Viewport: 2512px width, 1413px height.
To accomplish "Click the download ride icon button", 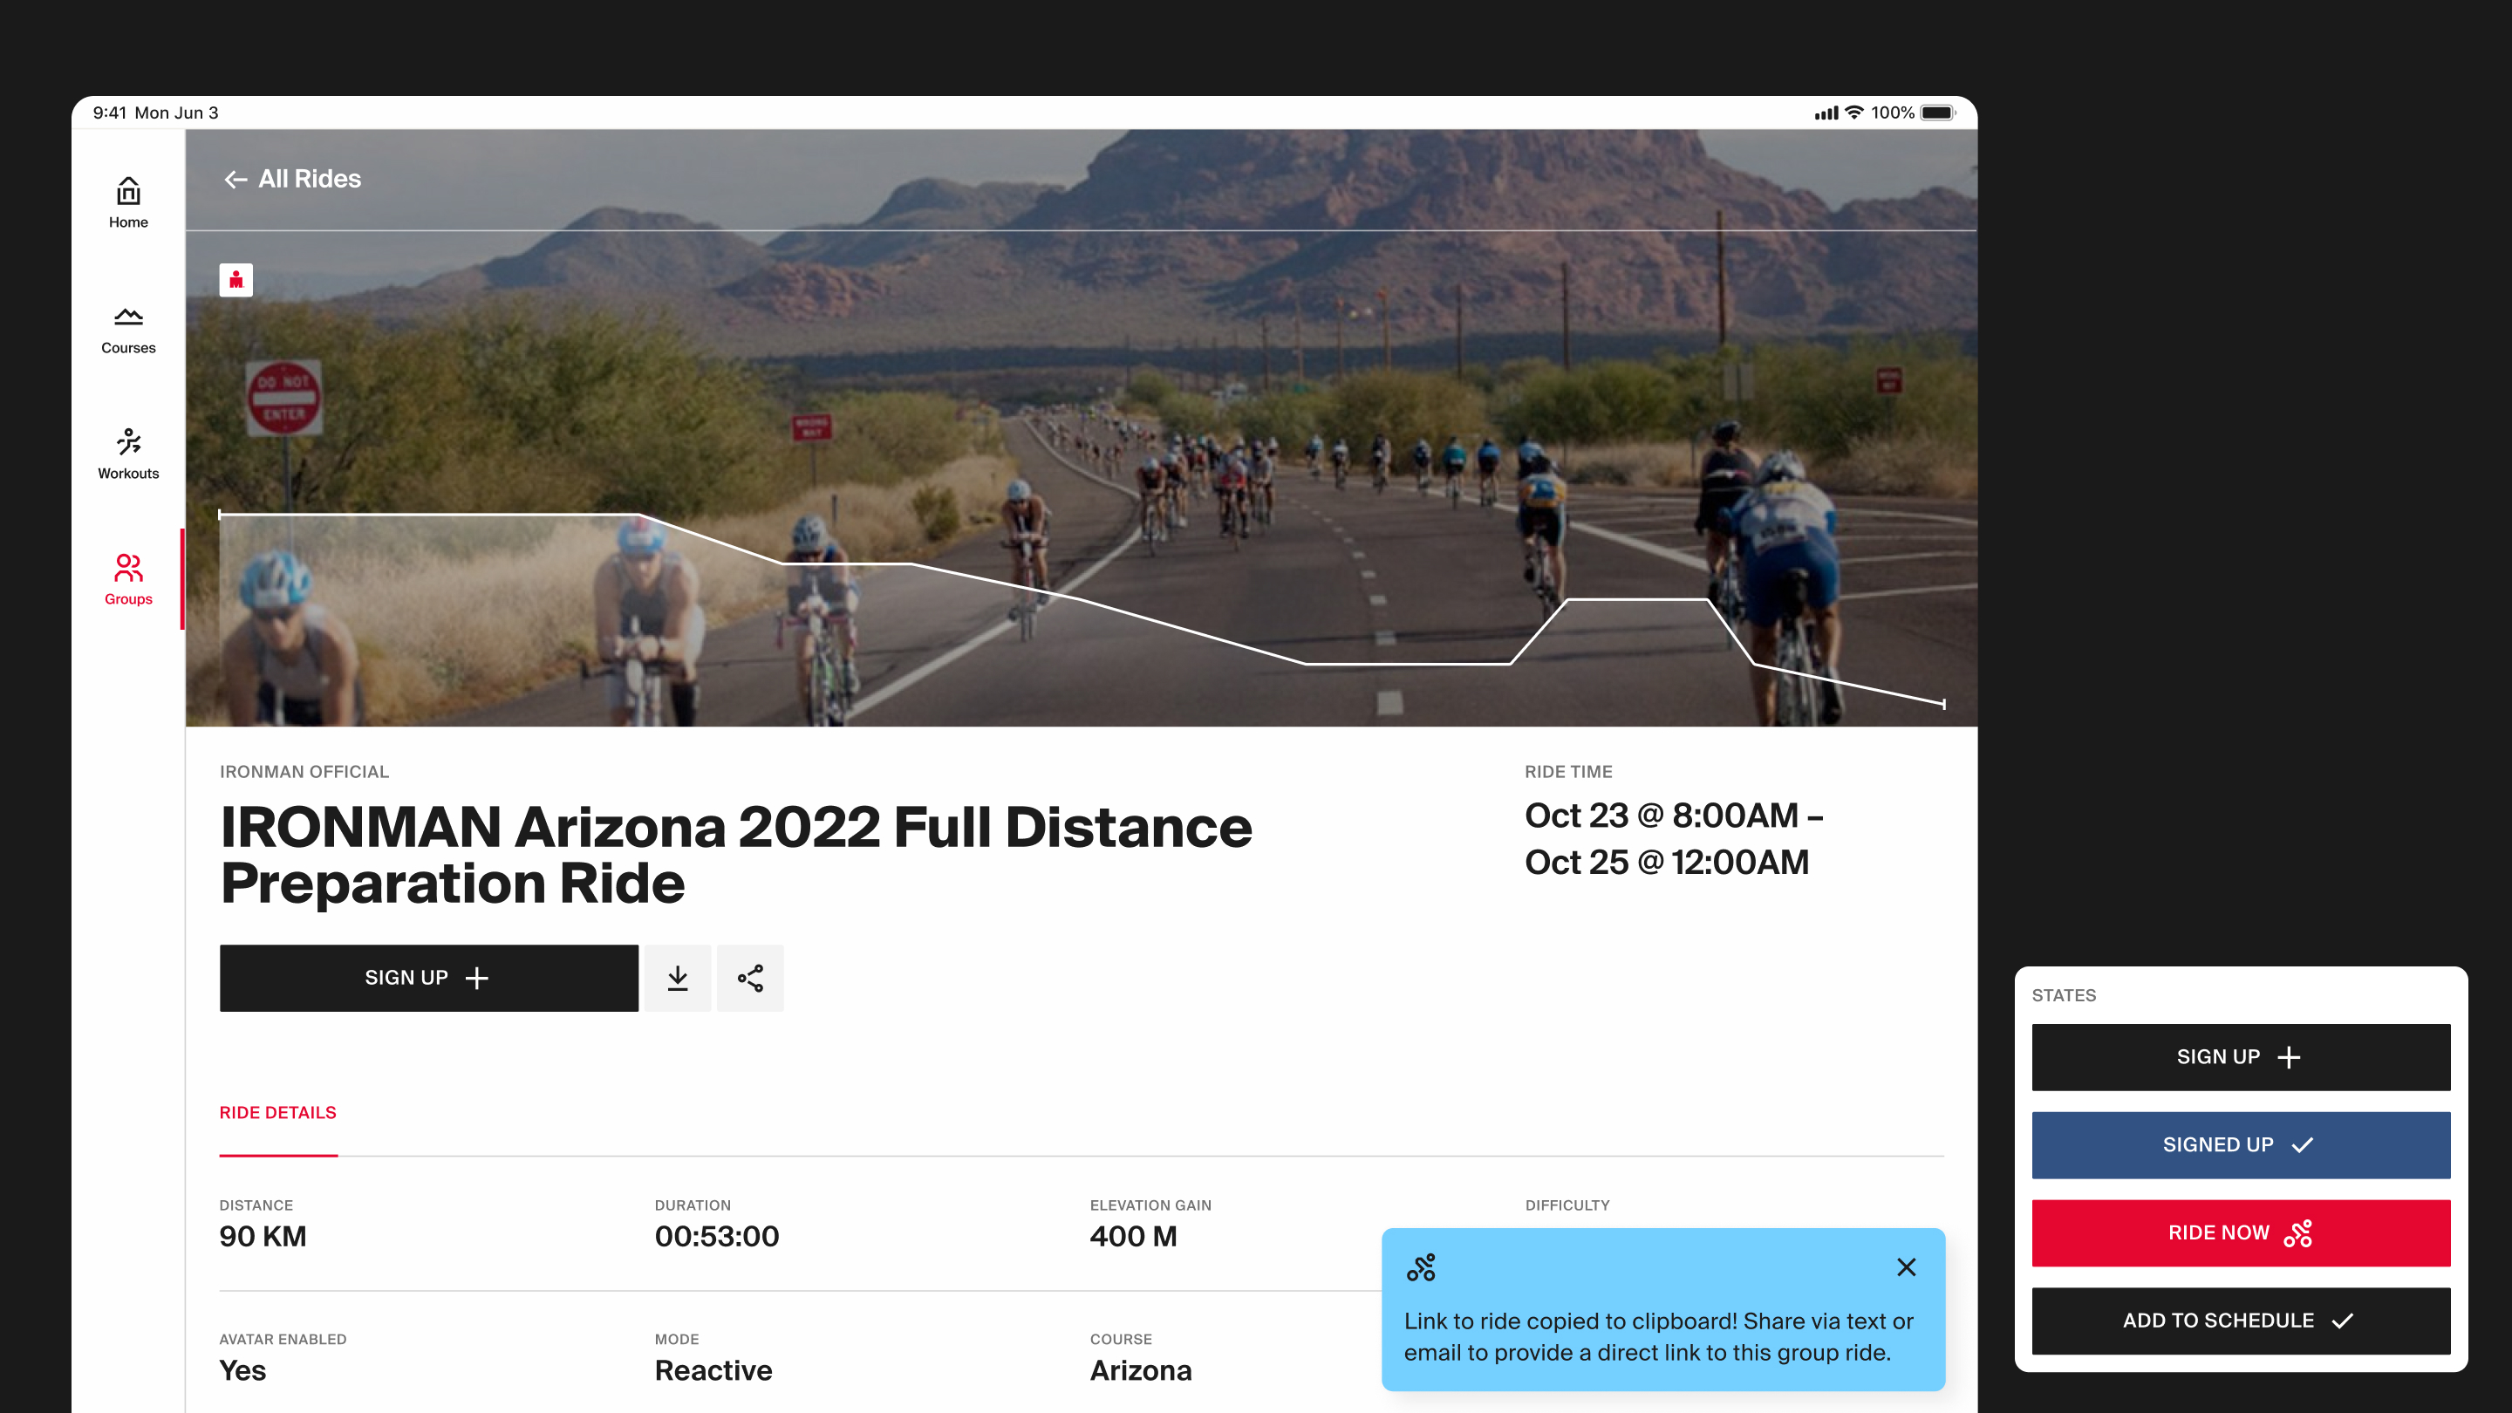I will (x=677, y=978).
